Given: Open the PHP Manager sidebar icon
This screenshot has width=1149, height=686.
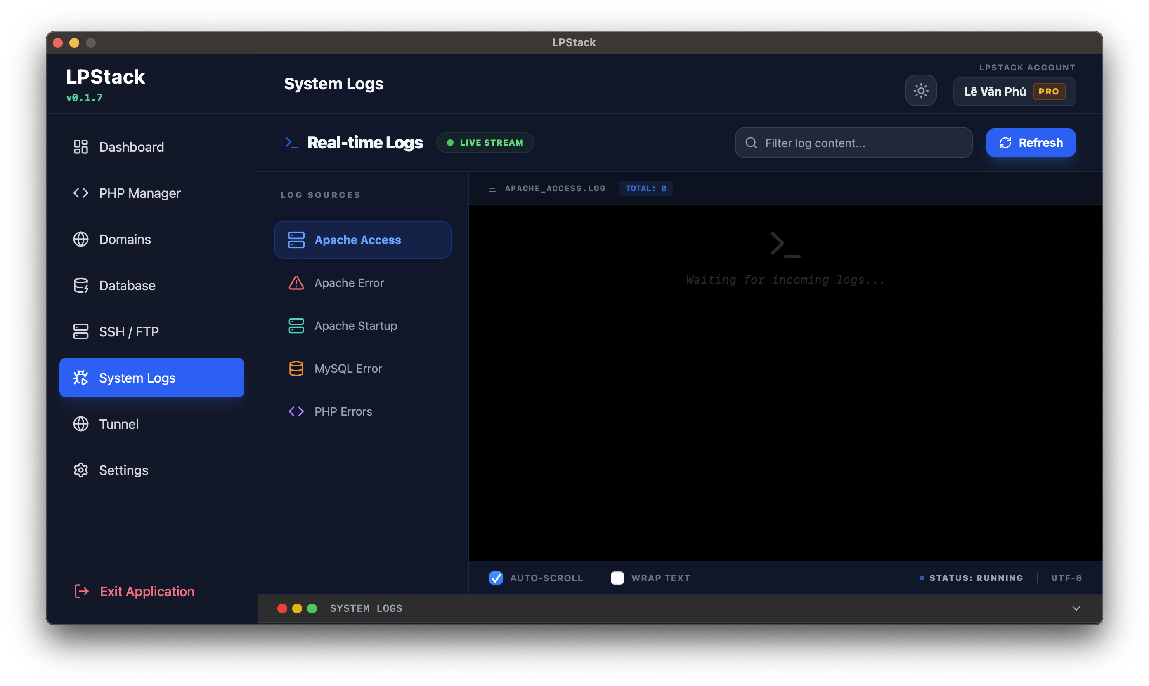Looking at the screenshot, I should click(80, 193).
